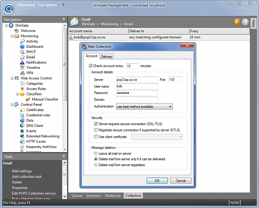Open Kaspersky AntiVirus icon in Control Panel
The height and width of the screenshot is (208, 259).
pos(22,147)
